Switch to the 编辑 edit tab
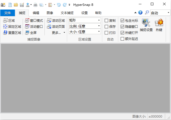Viewport: 171px width, 120px height. [x=36, y=13]
